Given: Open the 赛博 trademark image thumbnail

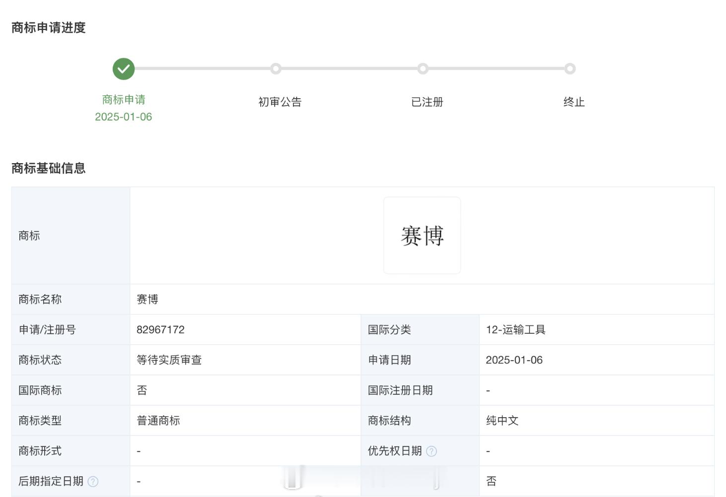Looking at the screenshot, I should tap(422, 236).
